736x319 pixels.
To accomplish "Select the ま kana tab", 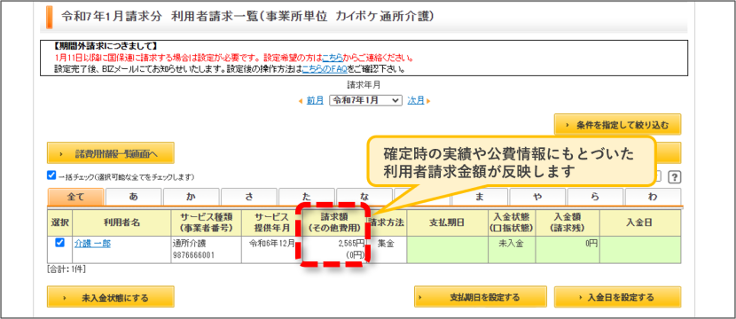I will [479, 197].
